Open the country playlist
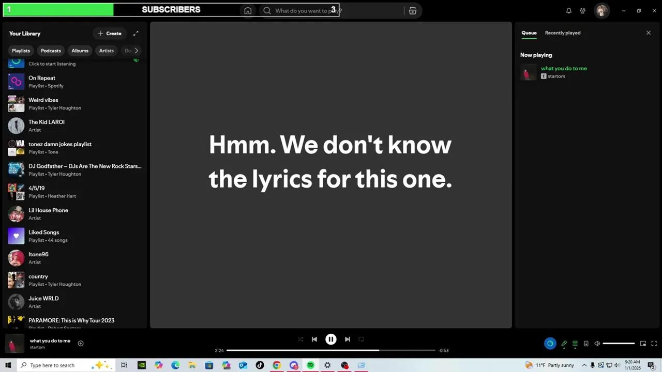Image resolution: width=662 pixels, height=372 pixels. 75,280
